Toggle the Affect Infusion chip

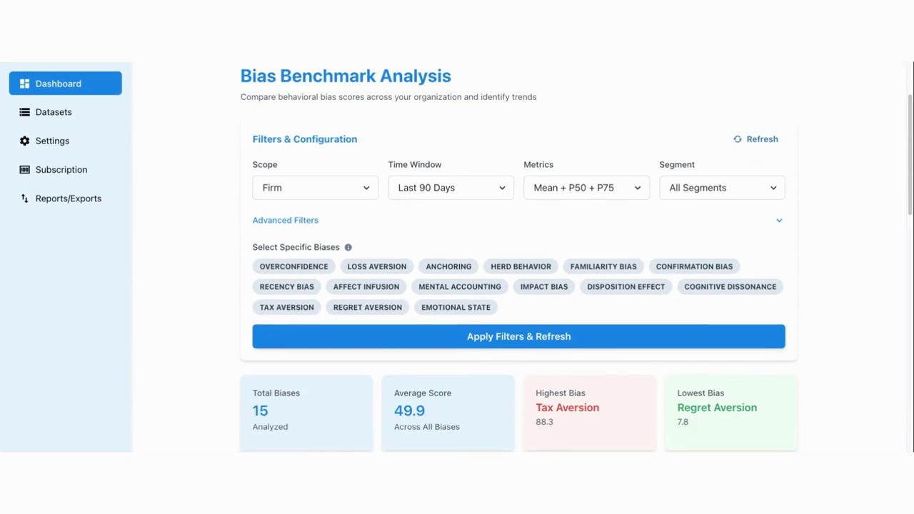pyautogui.click(x=366, y=286)
